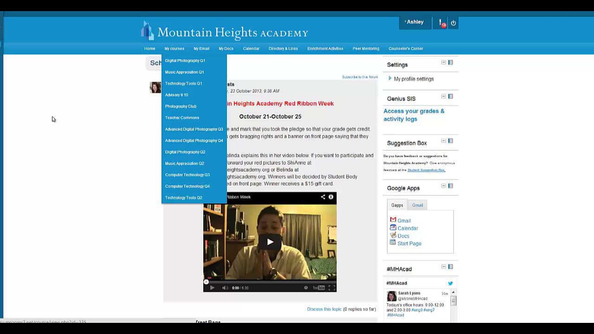The height and width of the screenshot is (334, 594).
Task: Click the small info icon in player controls
Action: 306,288
